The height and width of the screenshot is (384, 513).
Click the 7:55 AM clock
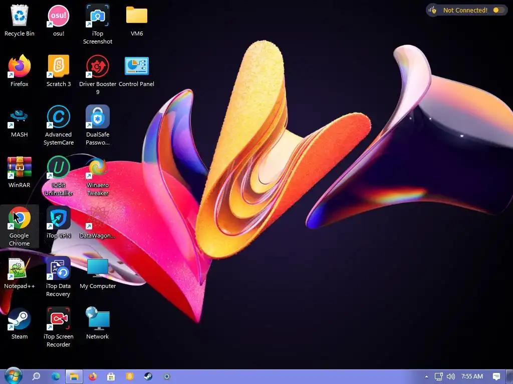[x=472, y=376]
